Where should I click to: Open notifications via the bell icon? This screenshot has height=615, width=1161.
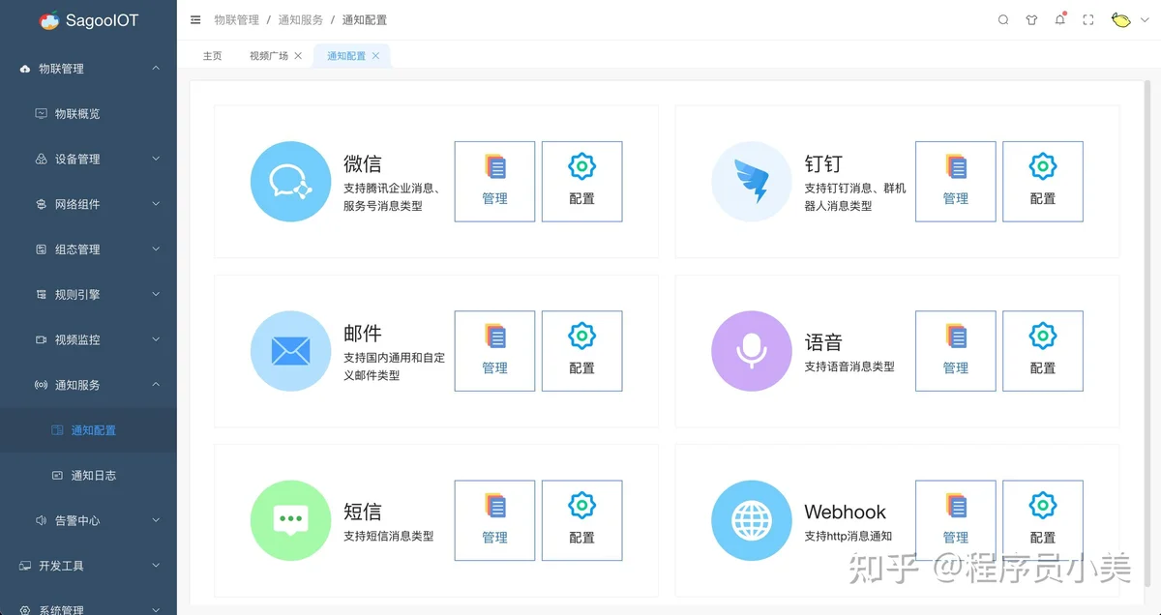(x=1060, y=19)
